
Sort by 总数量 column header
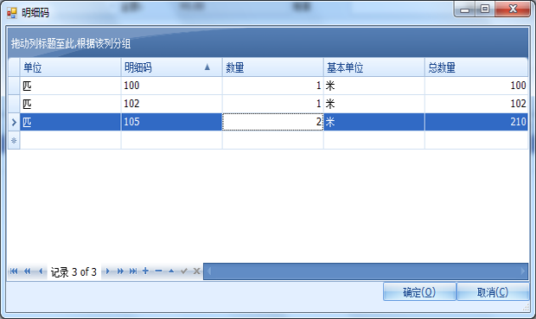(x=476, y=67)
